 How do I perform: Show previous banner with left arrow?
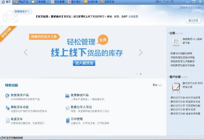click(26, 52)
